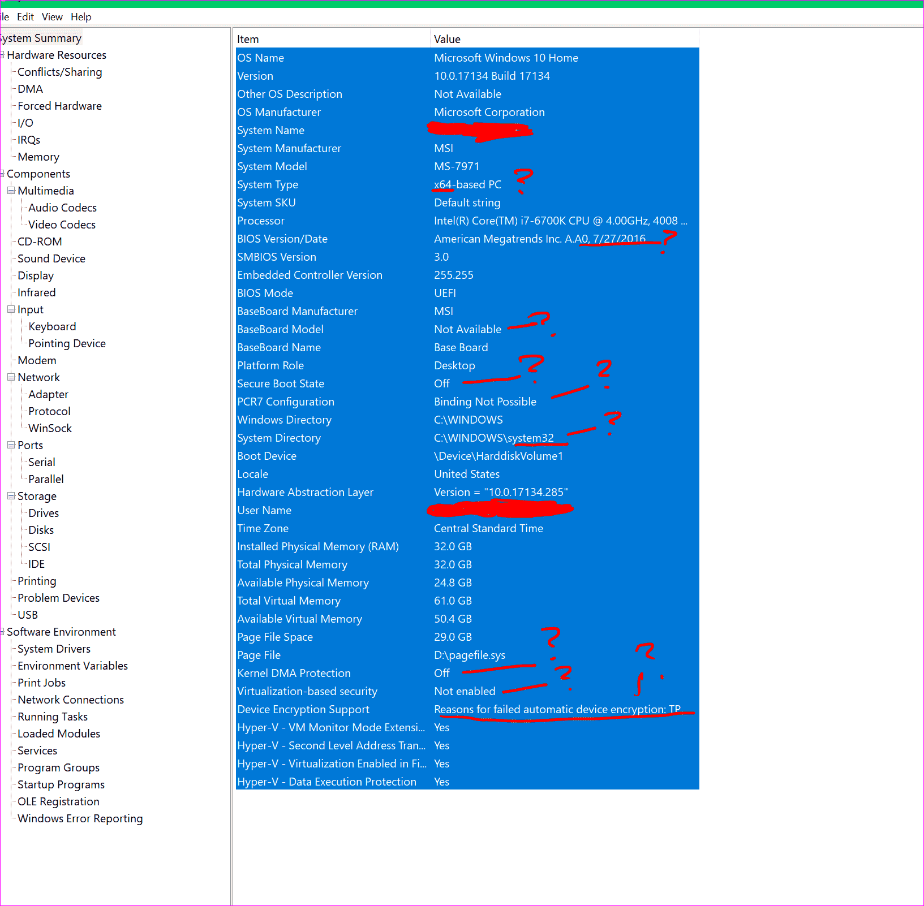Click the Item column header
924x906 pixels.
click(x=333, y=39)
